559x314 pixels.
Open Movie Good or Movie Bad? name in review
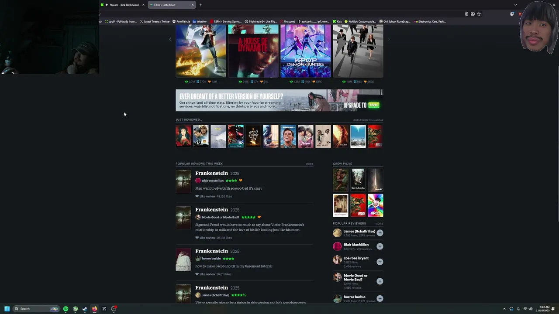[x=221, y=217]
